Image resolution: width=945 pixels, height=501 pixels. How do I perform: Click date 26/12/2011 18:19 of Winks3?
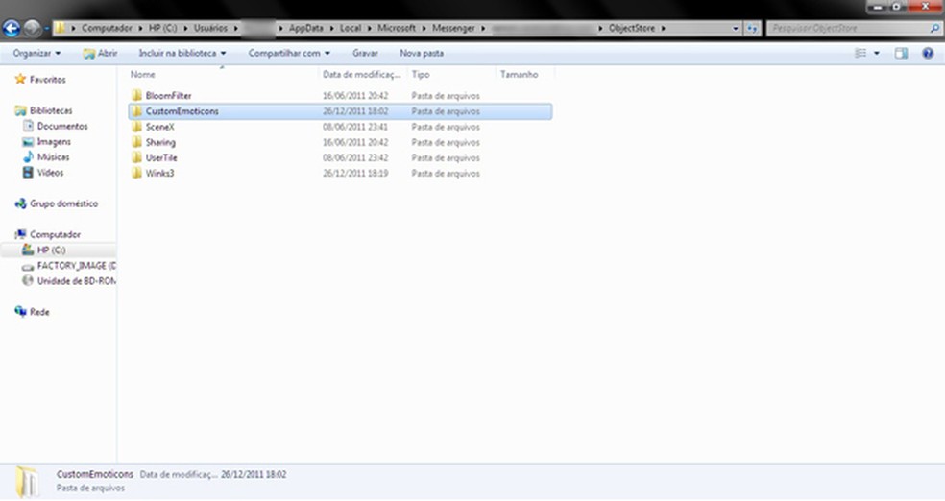click(355, 174)
